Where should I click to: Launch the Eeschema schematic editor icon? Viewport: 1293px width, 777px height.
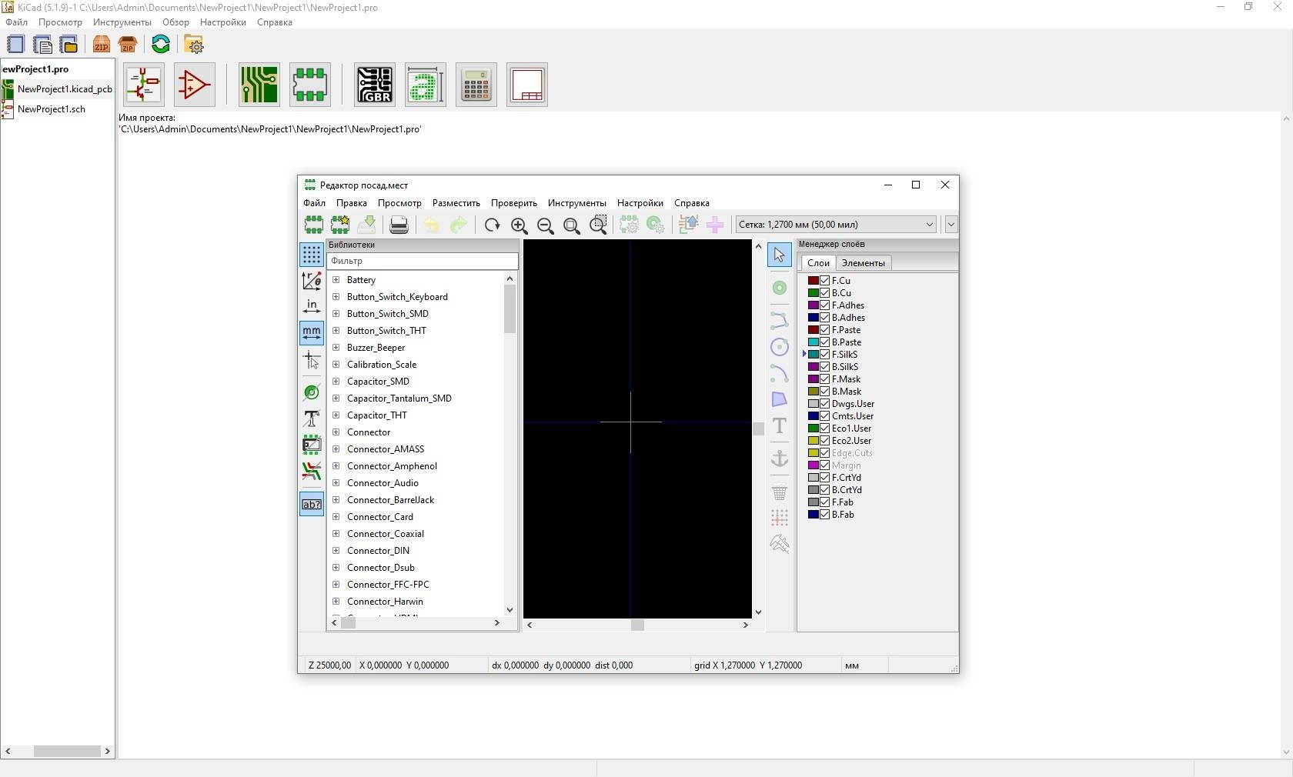(x=144, y=85)
